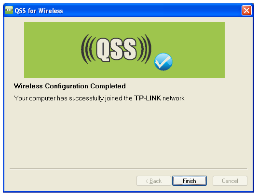Click the green banner's empty left area
Viewport: 258px width, 195px height.
51,50
